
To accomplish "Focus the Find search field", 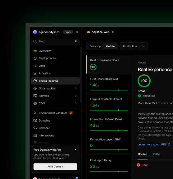I will [x=55, y=41].
